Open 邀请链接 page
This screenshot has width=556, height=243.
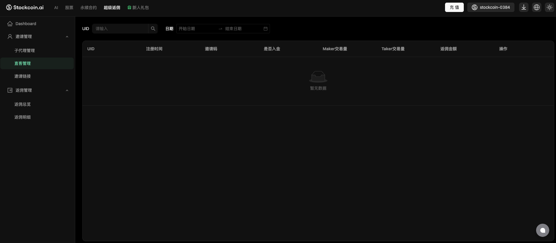(37, 76)
